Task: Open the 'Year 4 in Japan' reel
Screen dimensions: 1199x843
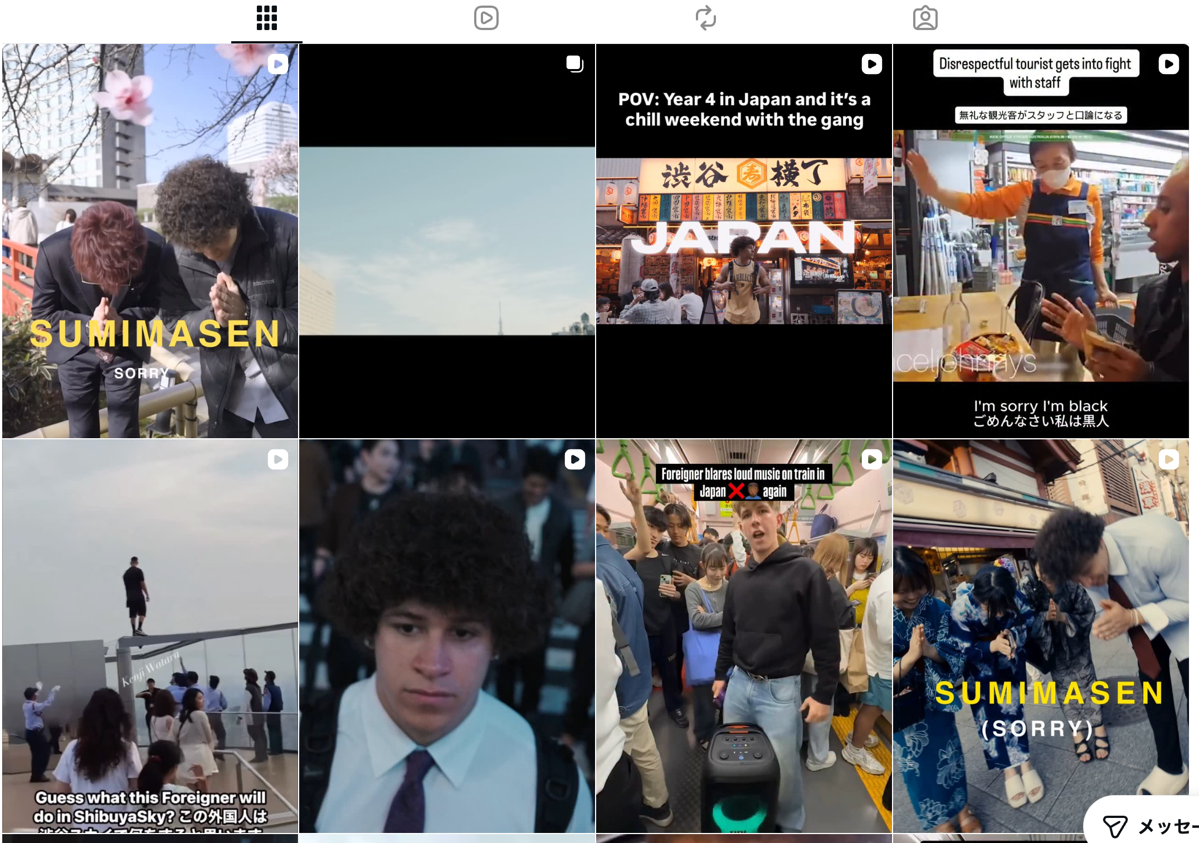Action: [744, 241]
